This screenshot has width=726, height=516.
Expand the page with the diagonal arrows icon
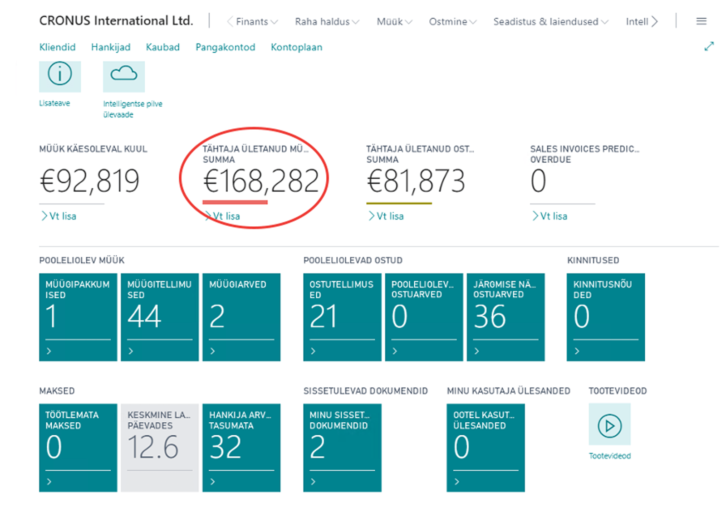pyautogui.click(x=709, y=46)
